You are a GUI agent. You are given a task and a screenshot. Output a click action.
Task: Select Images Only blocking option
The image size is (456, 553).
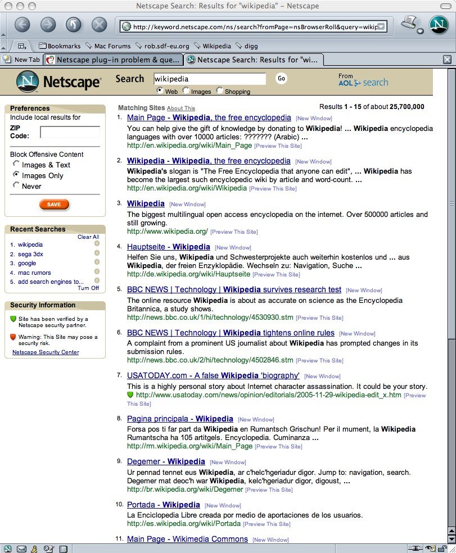(16, 174)
